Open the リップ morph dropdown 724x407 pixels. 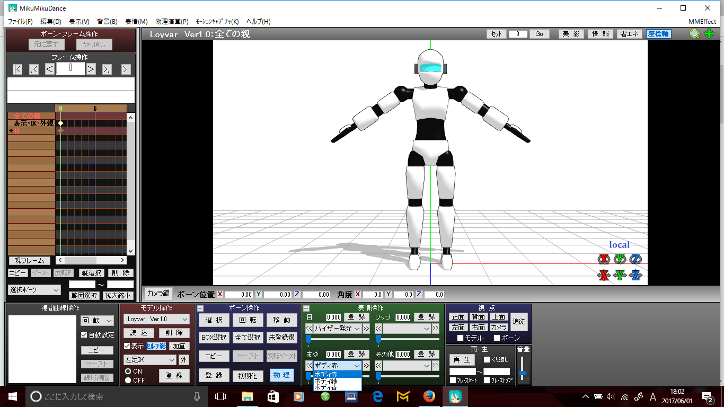point(407,329)
